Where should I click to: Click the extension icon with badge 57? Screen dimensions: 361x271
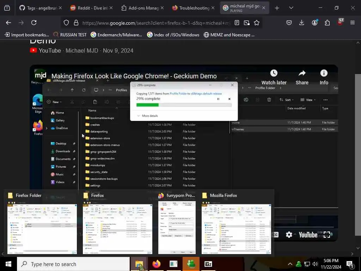coord(340,22)
